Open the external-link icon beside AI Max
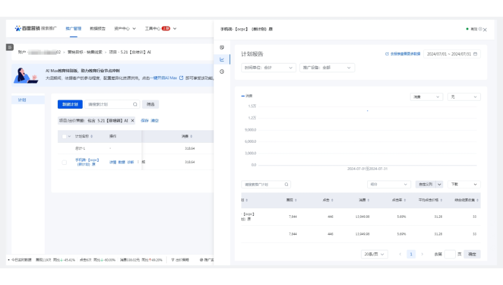Image resolution: width=503 pixels, height=285 pixels. (x=181, y=78)
